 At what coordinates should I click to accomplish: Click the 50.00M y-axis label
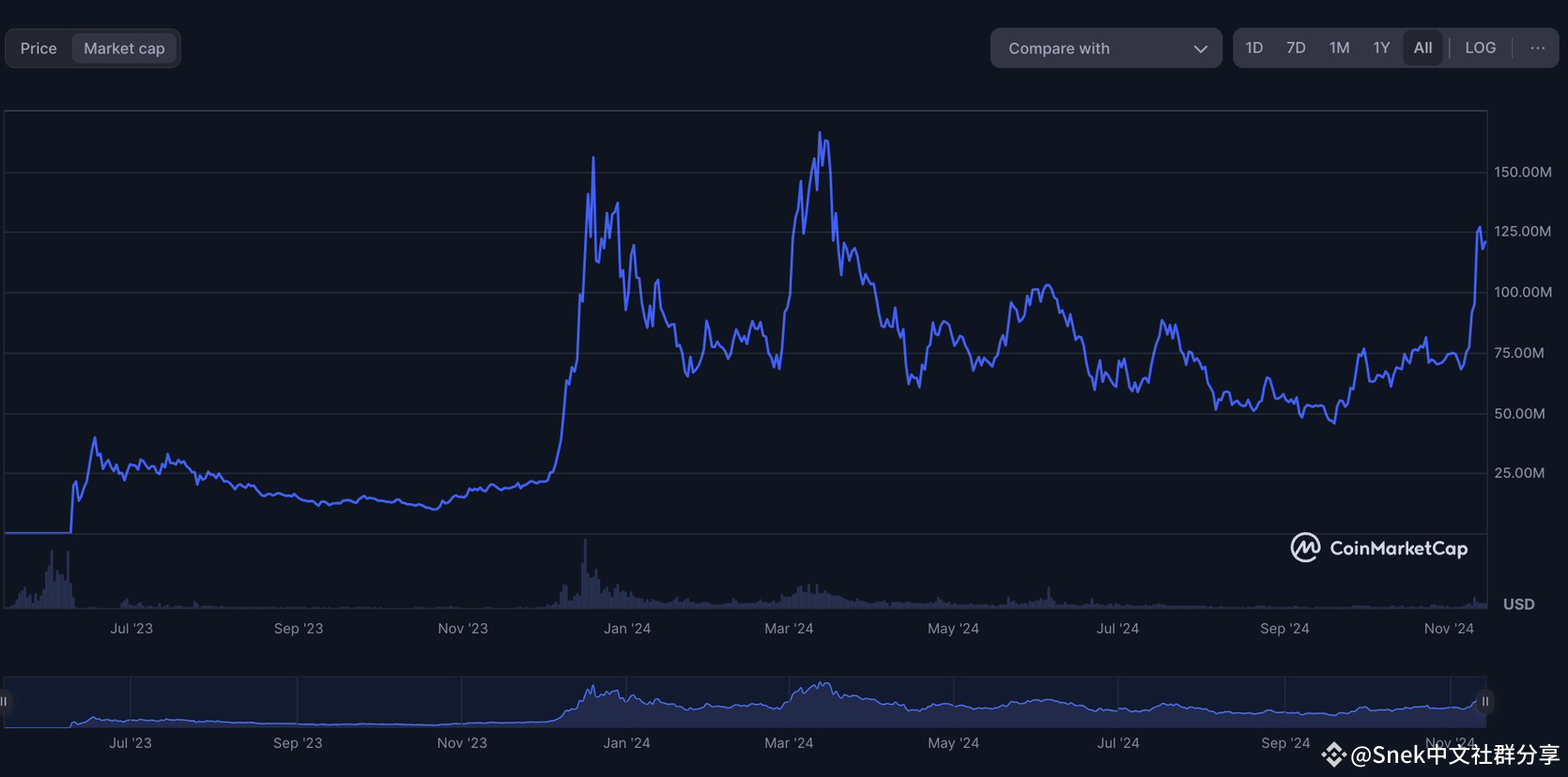pyautogui.click(x=1519, y=414)
